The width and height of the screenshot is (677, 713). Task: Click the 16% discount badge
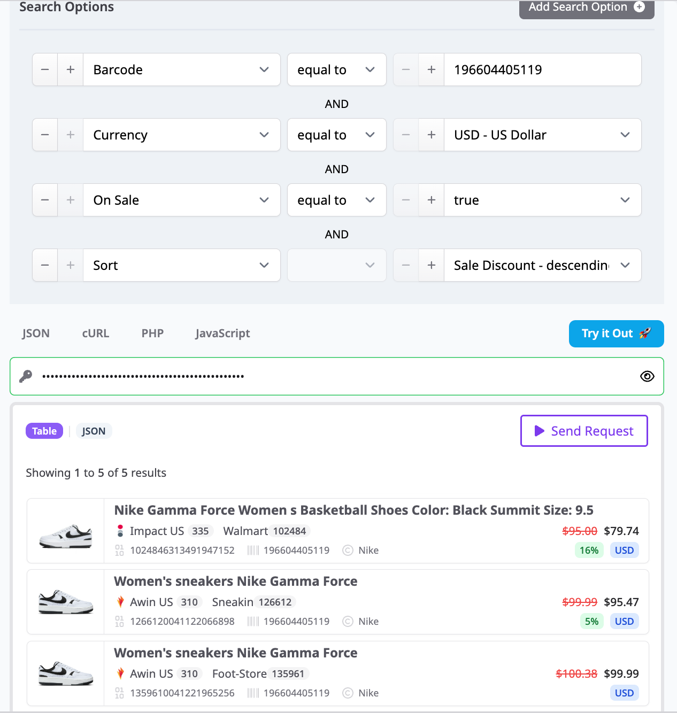(589, 550)
